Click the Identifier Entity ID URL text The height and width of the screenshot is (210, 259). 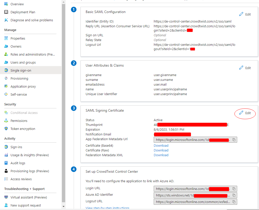click(193, 22)
